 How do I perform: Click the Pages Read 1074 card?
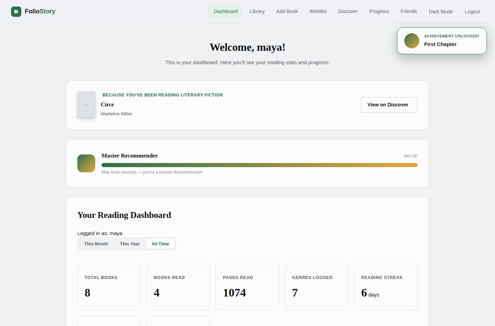point(247,287)
